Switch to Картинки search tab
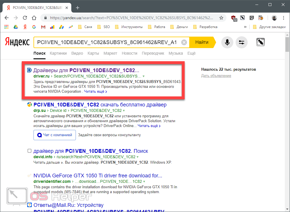 (58, 53)
